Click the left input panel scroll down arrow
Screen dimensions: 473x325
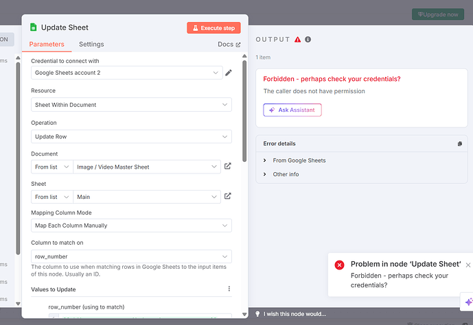coord(18,304)
